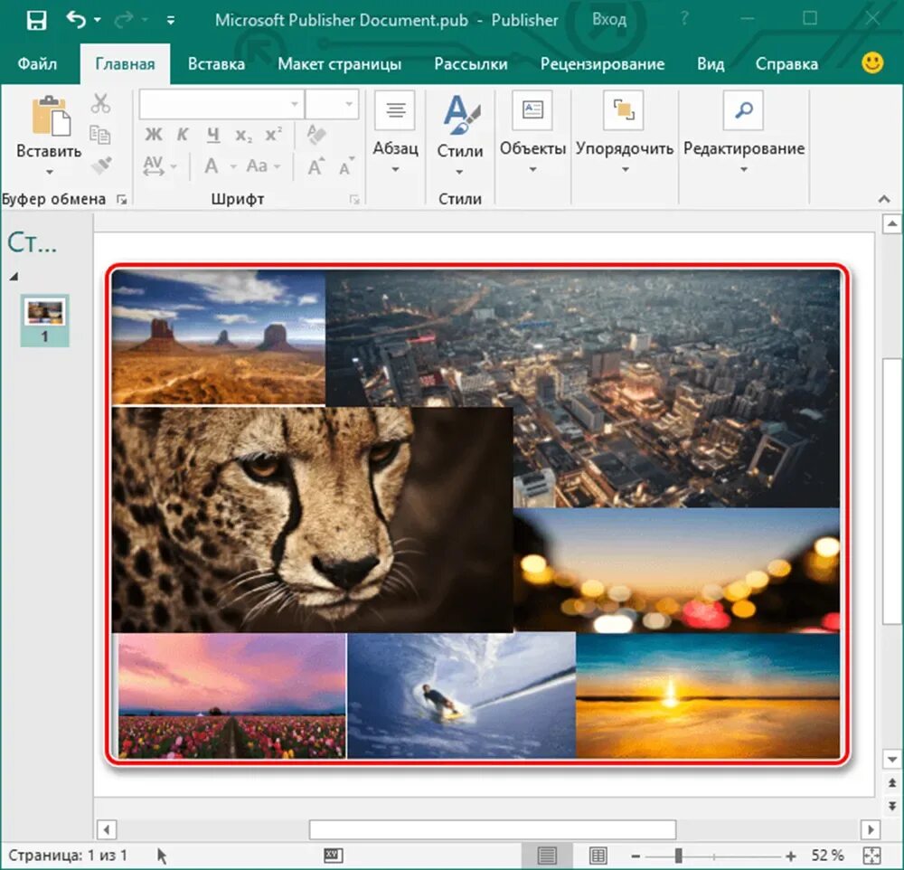This screenshot has width=904, height=870.
Task: Click the Increase Font Size icon
Action: click(315, 166)
